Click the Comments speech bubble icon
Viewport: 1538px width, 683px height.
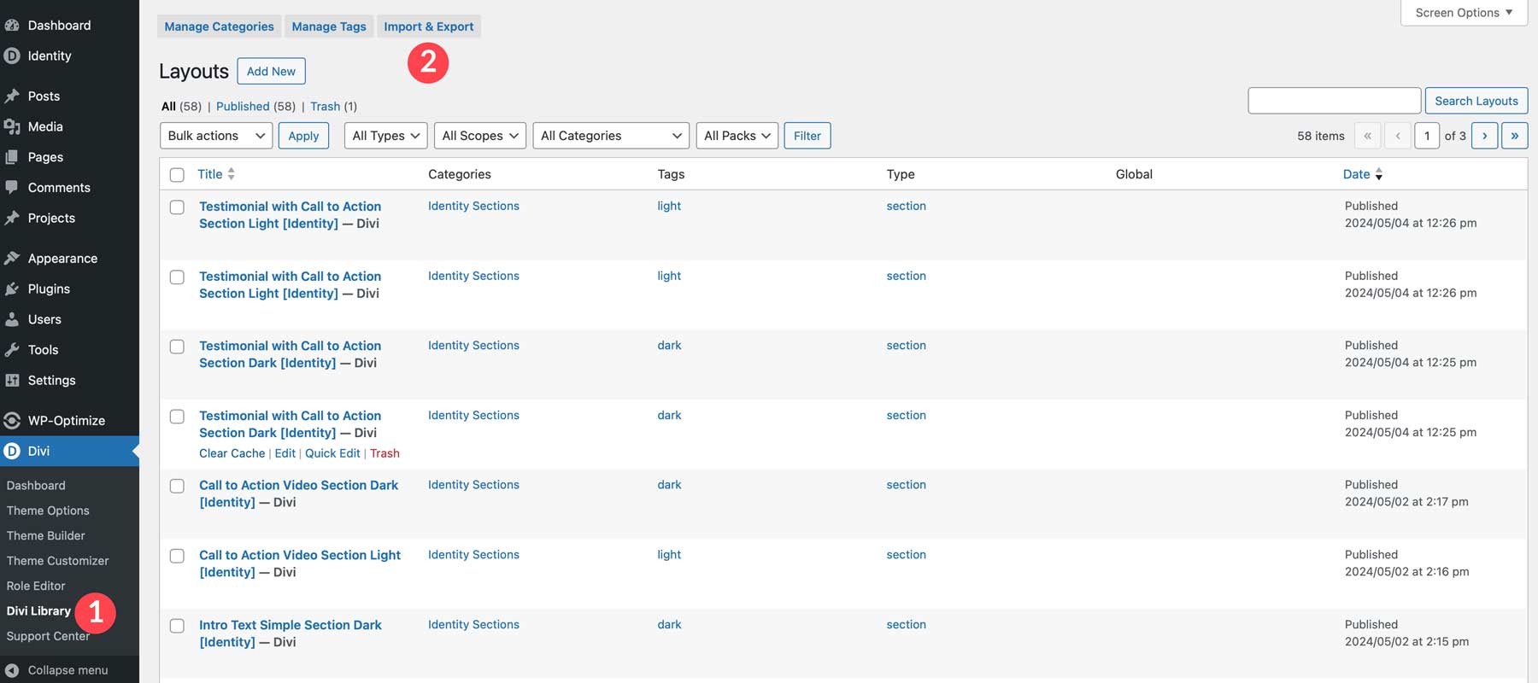[x=12, y=187]
